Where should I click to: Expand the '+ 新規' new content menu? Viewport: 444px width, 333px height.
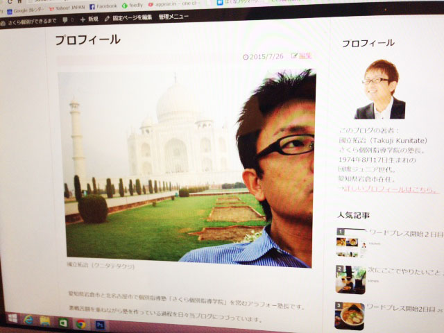tap(89, 19)
